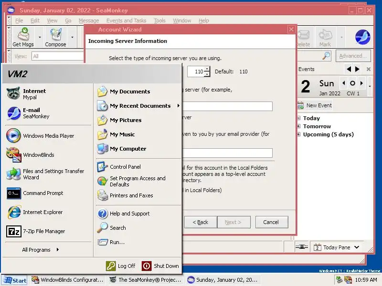
Task: Click Cancel in Account Wizard
Action: point(271,222)
